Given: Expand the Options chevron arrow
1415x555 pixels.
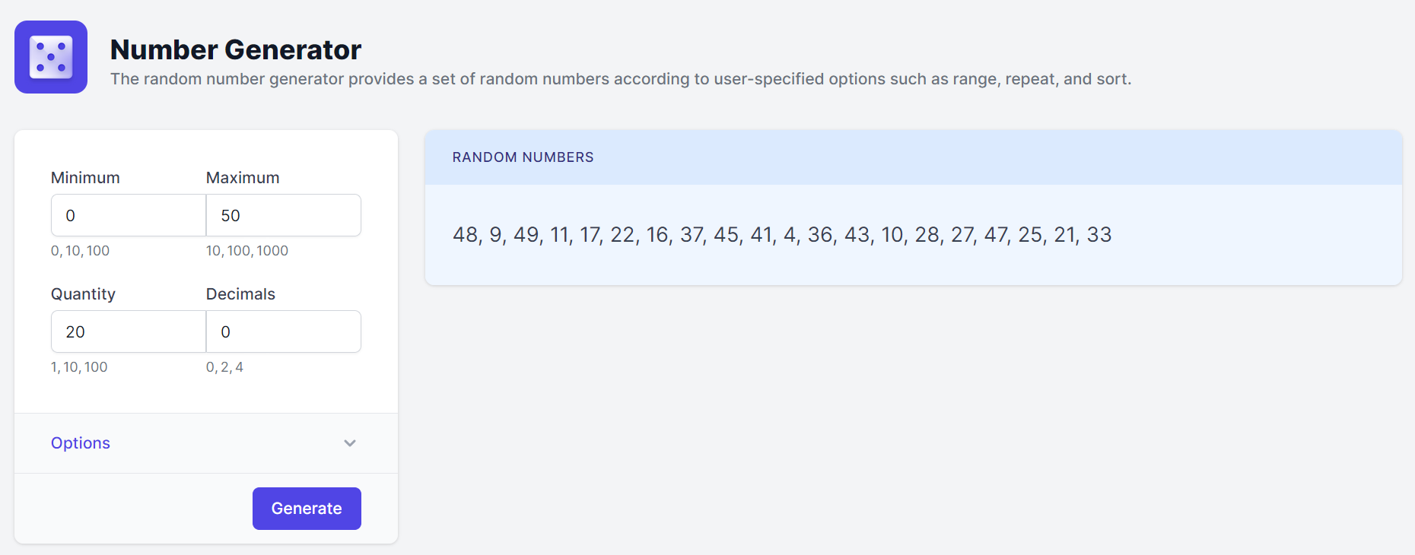Looking at the screenshot, I should tap(350, 443).
